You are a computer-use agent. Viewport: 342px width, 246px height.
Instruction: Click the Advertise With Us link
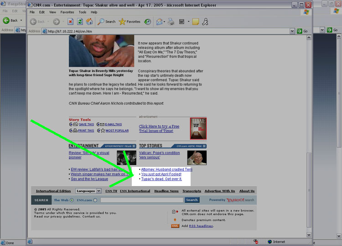220,191
